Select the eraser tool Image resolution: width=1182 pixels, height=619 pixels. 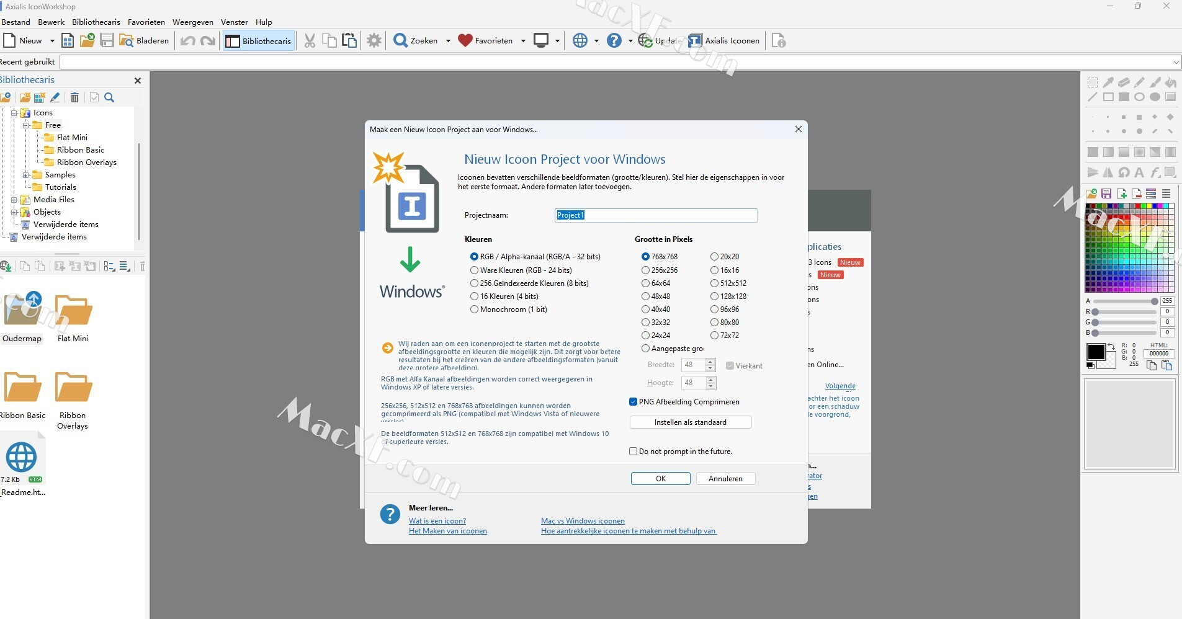pyautogui.click(x=1124, y=82)
